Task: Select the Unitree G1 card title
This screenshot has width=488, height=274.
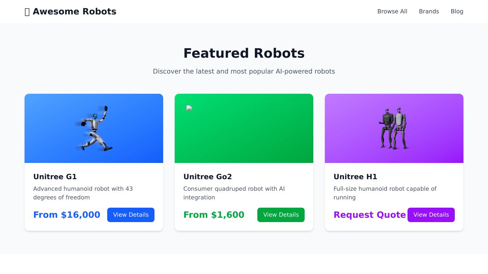Action: 55,177
